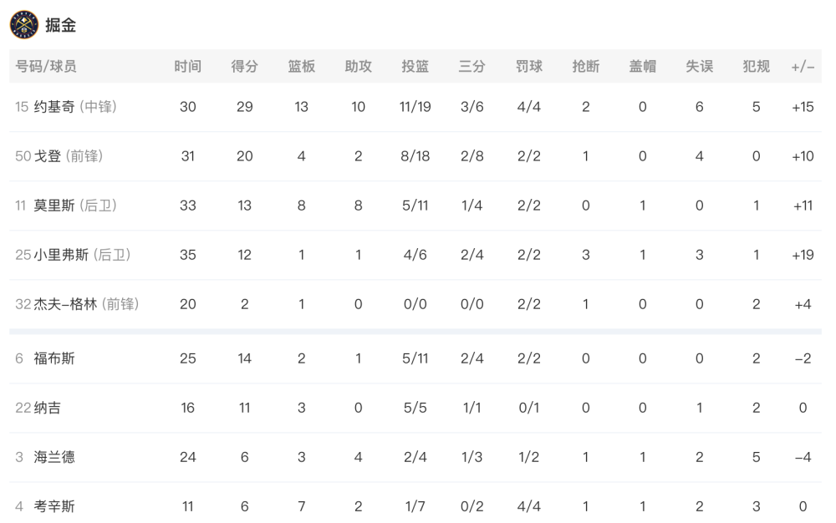
Task: Click the +/- column header
Action: (x=803, y=67)
